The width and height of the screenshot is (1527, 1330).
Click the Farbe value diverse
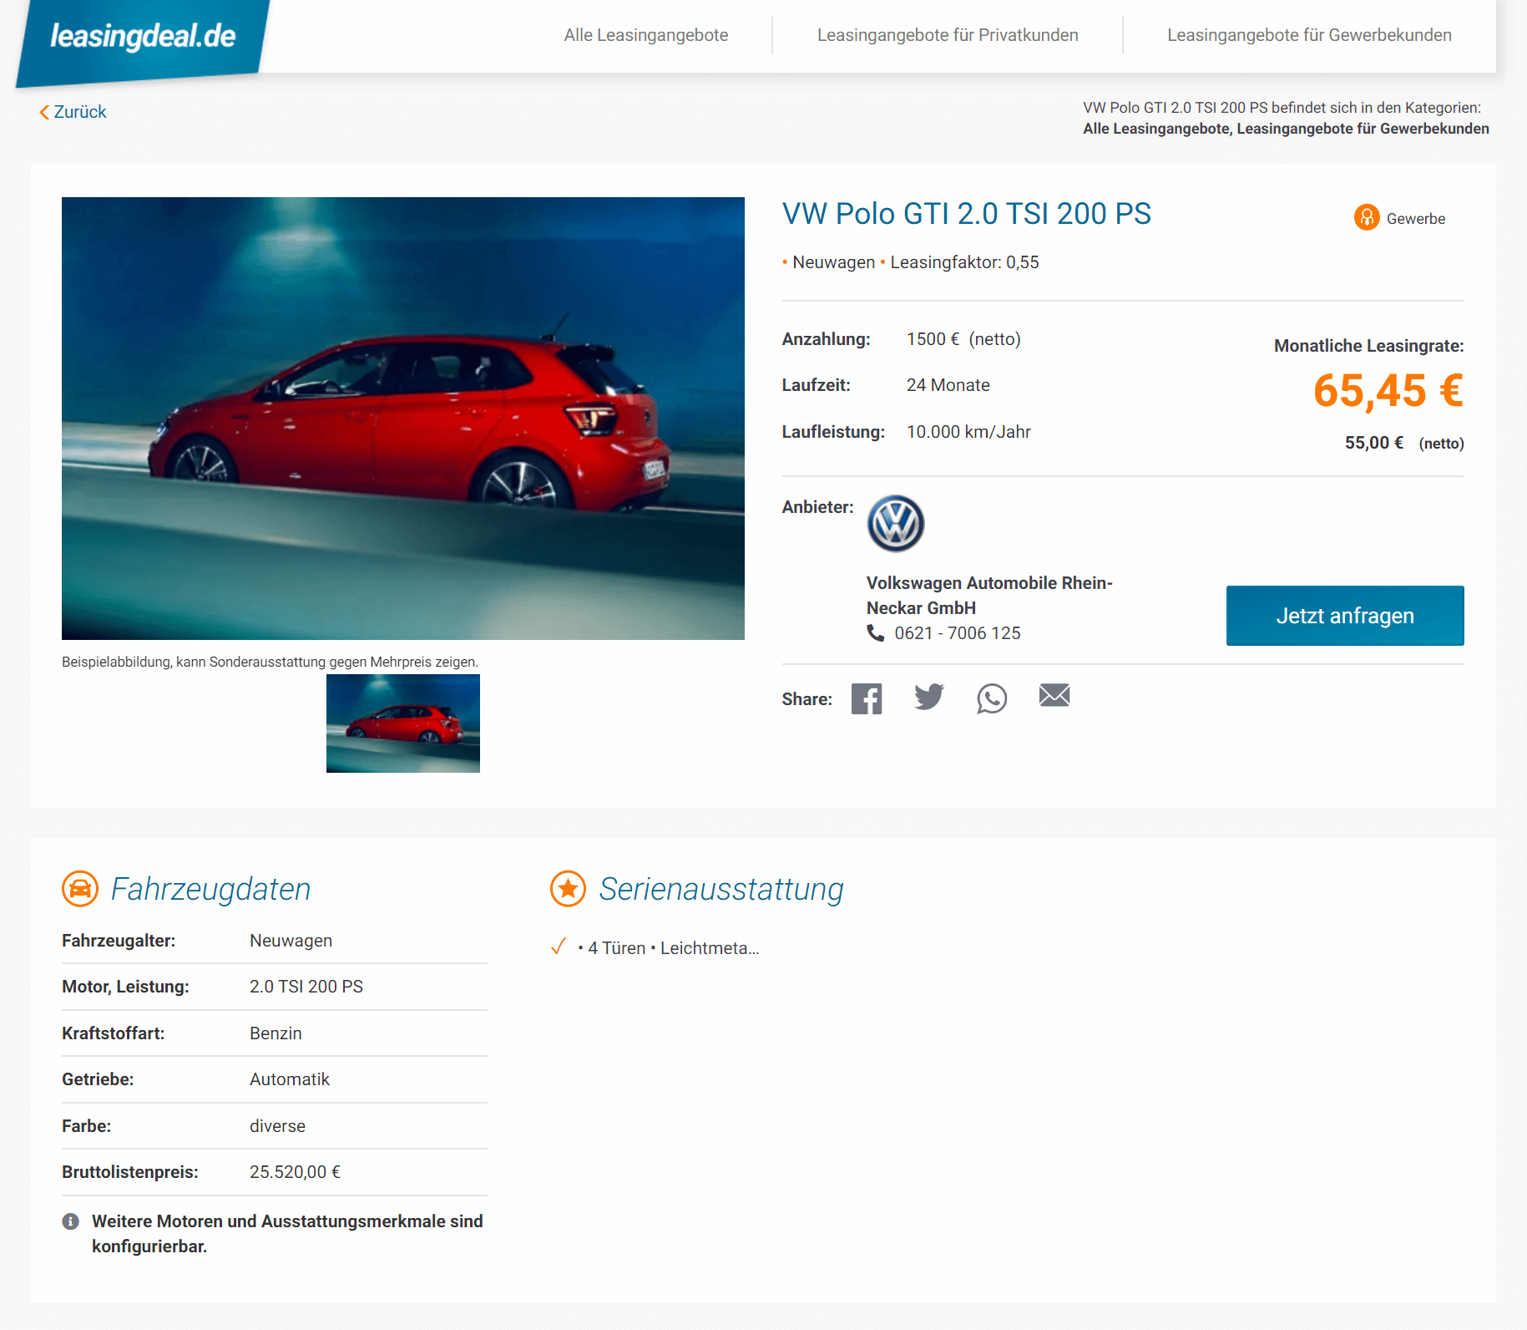click(x=277, y=1126)
